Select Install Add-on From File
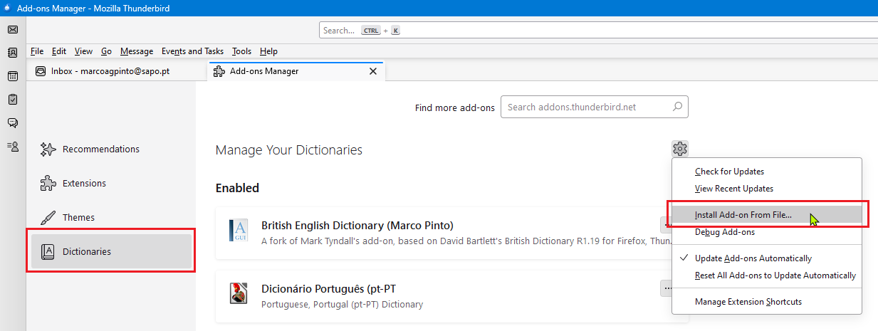The image size is (878, 331). coord(765,214)
